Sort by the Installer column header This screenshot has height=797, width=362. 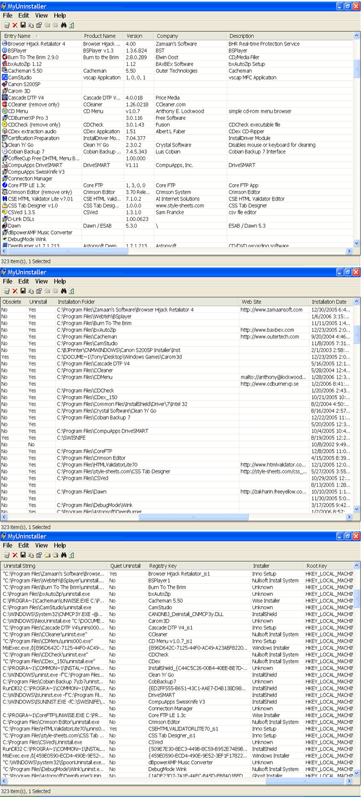point(277,566)
